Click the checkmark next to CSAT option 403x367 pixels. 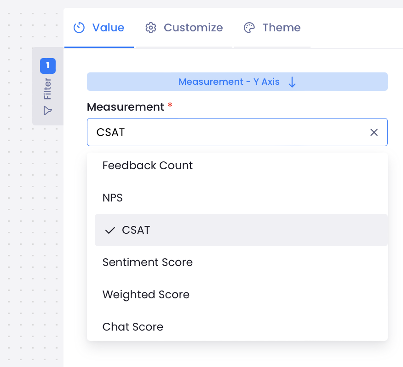coord(110,230)
